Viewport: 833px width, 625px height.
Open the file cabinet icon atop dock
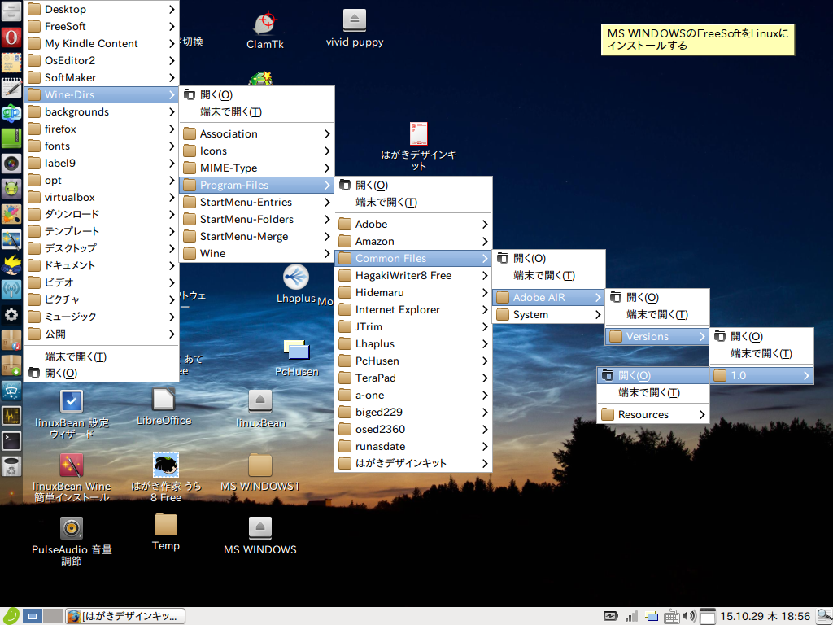coord(11,11)
